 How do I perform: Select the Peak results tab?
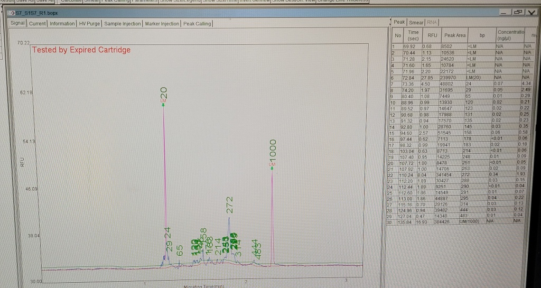[399, 22]
